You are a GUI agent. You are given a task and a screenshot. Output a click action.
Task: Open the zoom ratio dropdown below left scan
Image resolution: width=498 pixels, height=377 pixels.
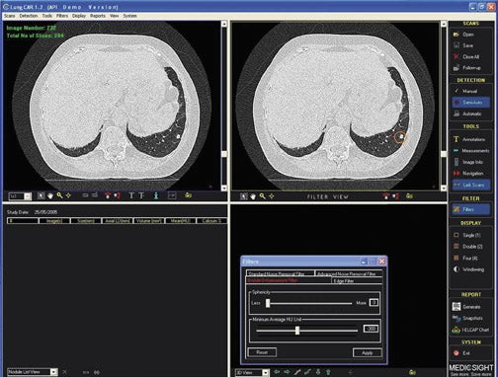click(x=28, y=196)
